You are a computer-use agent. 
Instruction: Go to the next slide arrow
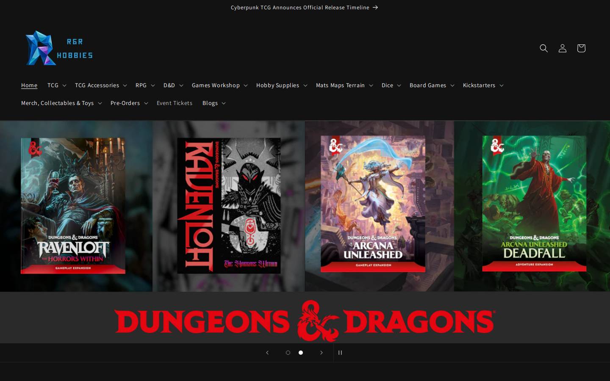322,353
